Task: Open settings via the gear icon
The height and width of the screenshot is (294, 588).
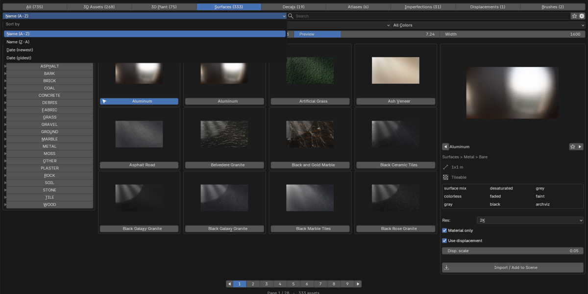Action: (x=582, y=16)
